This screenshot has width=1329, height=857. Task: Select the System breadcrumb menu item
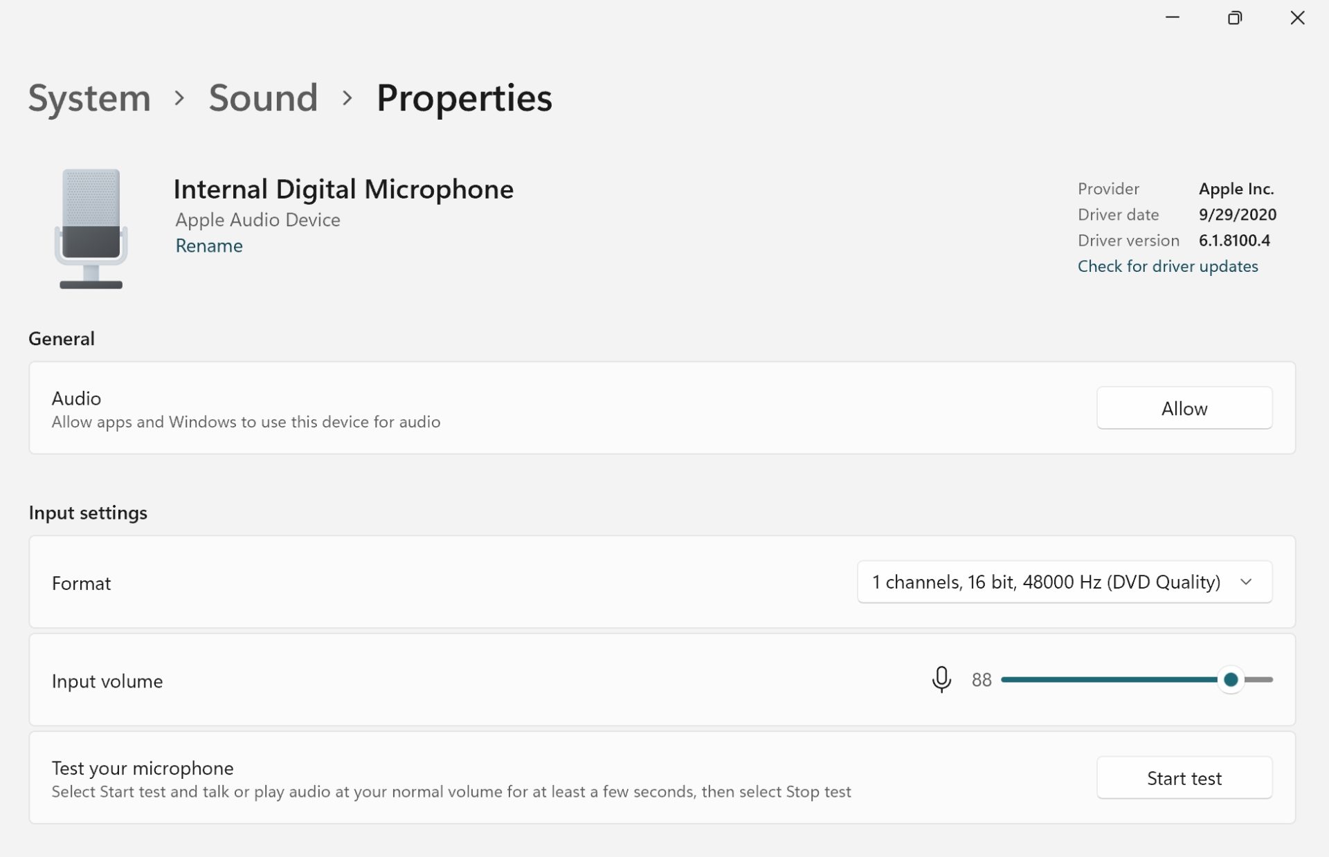click(89, 96)
